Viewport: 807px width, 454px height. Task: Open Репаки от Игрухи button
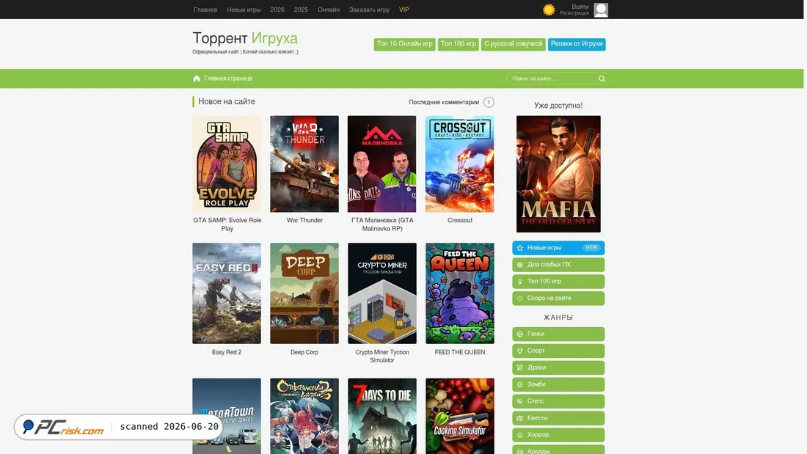[577, 44]
